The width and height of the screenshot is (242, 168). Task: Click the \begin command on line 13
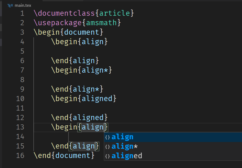click(x=64, y=127)
